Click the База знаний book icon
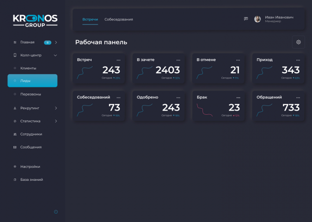Viewport: 312px width, 222px height. (x=15, y=179)
